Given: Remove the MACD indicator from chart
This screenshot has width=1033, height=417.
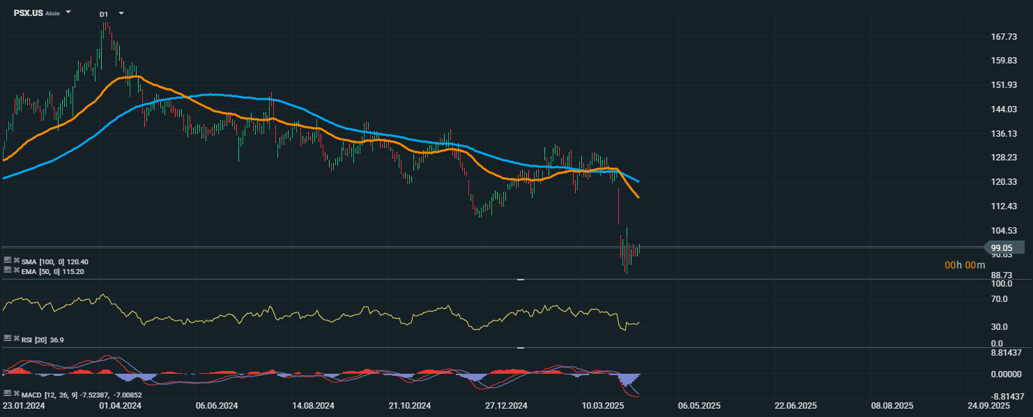Looking at the screenshot, I should click(16, 393).
